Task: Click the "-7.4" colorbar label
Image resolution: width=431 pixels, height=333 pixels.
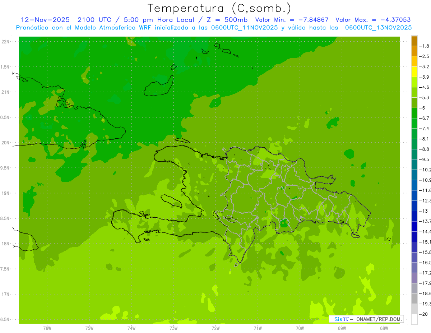Action: tap(425, 129)
